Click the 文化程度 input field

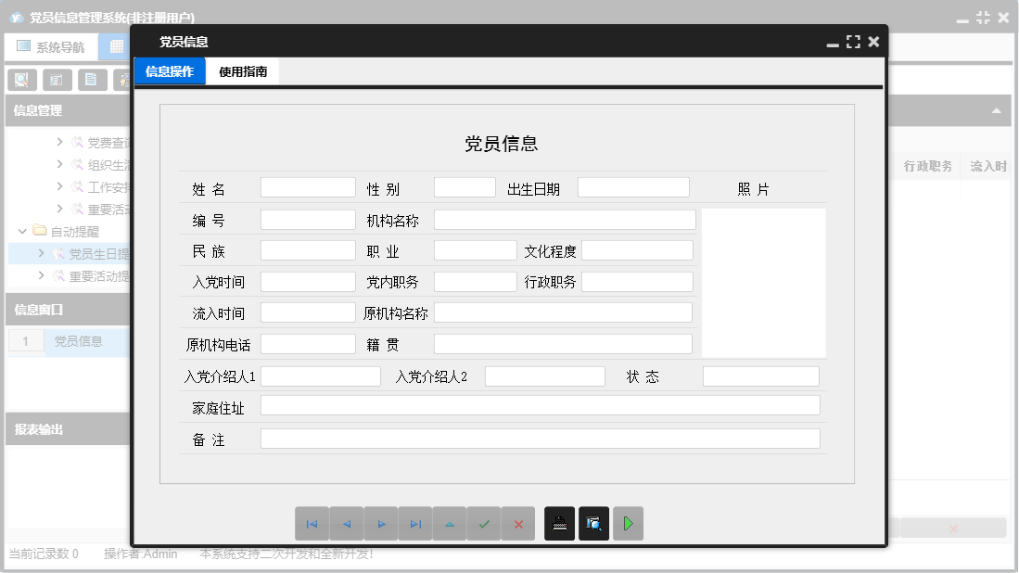pyautogui.click(x=638, y=250)
